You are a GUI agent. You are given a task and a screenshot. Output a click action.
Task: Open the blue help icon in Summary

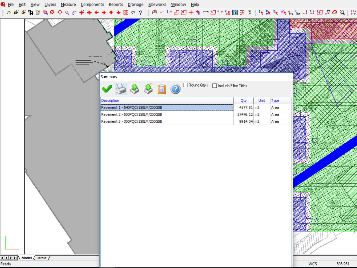point(175,89)
